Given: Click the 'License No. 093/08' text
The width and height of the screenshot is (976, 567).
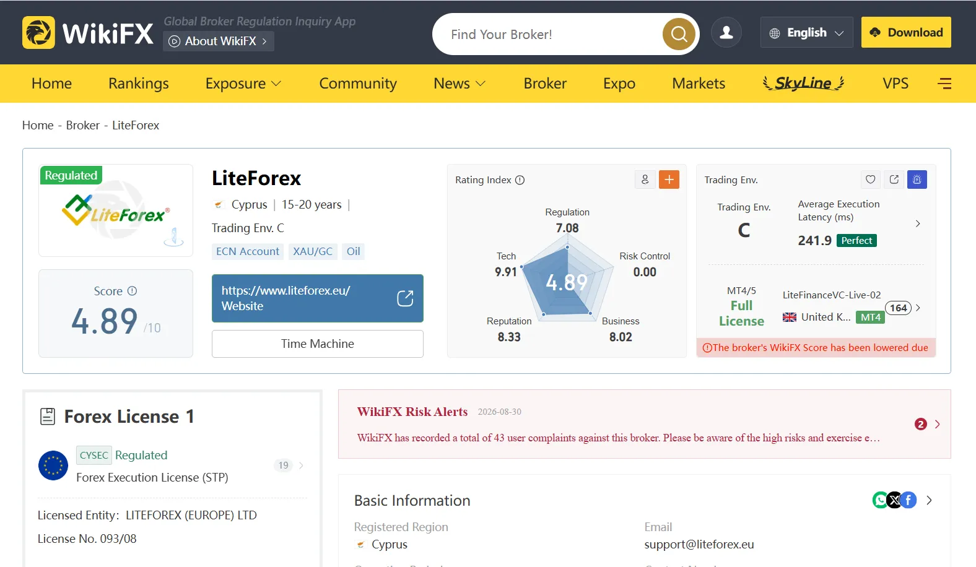Looking at the screenshot, I should coord(87,539).
